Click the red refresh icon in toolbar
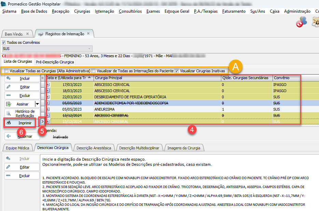This screenshot has height=211, width=319. click(300, 24)
